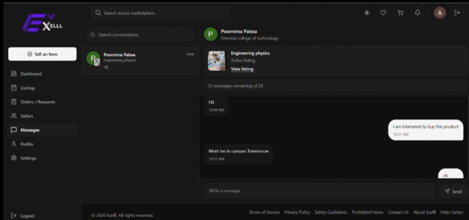
Task: Open Prohibited Items link
Action: [x=367, y=212]
